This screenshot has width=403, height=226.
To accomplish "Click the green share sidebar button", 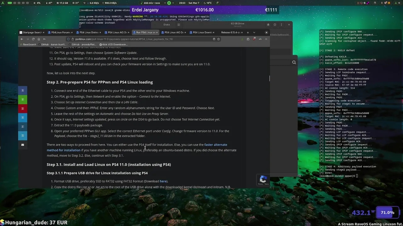I will 22,100.
